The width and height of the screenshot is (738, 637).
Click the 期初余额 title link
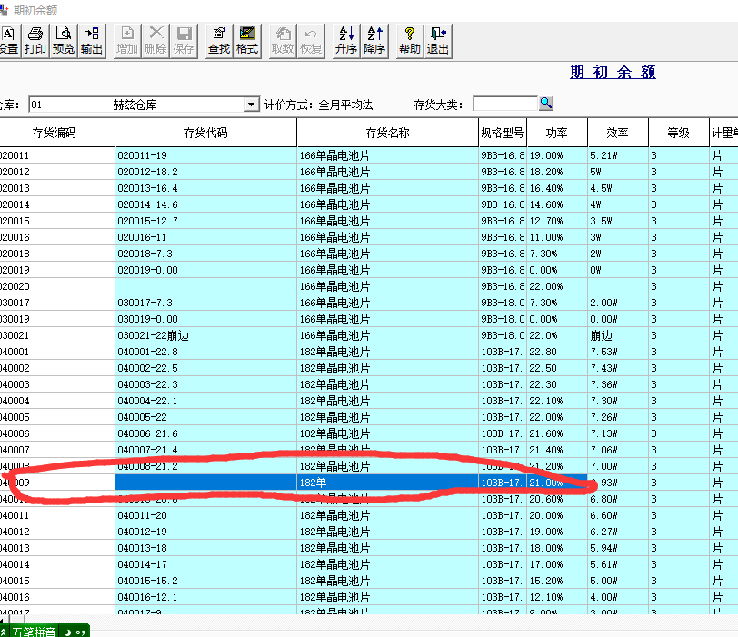click(613, 72)
